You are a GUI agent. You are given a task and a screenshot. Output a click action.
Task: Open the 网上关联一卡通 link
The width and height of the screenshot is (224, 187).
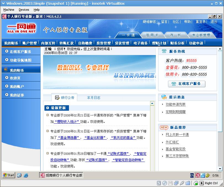[177, 134]
